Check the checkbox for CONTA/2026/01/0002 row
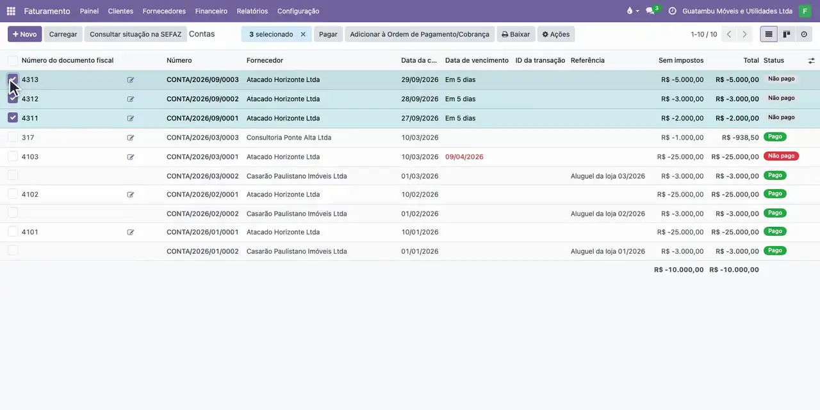820x410 pixels. (13, 250)
